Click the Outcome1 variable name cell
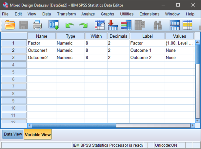 (42, 50)
